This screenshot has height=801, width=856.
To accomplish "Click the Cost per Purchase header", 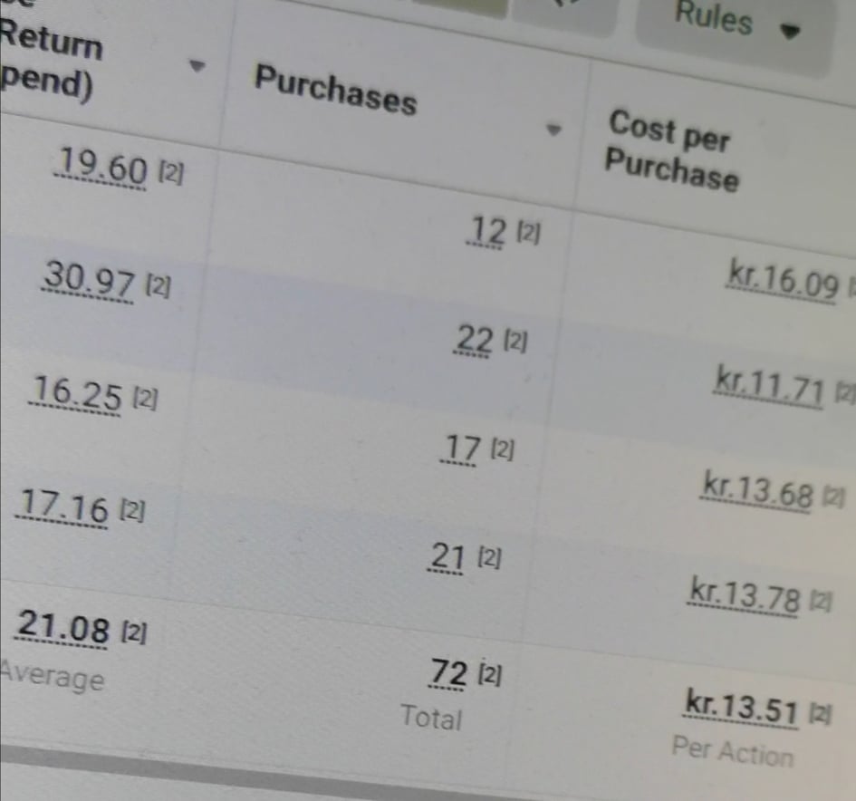I will coord(672,150).
